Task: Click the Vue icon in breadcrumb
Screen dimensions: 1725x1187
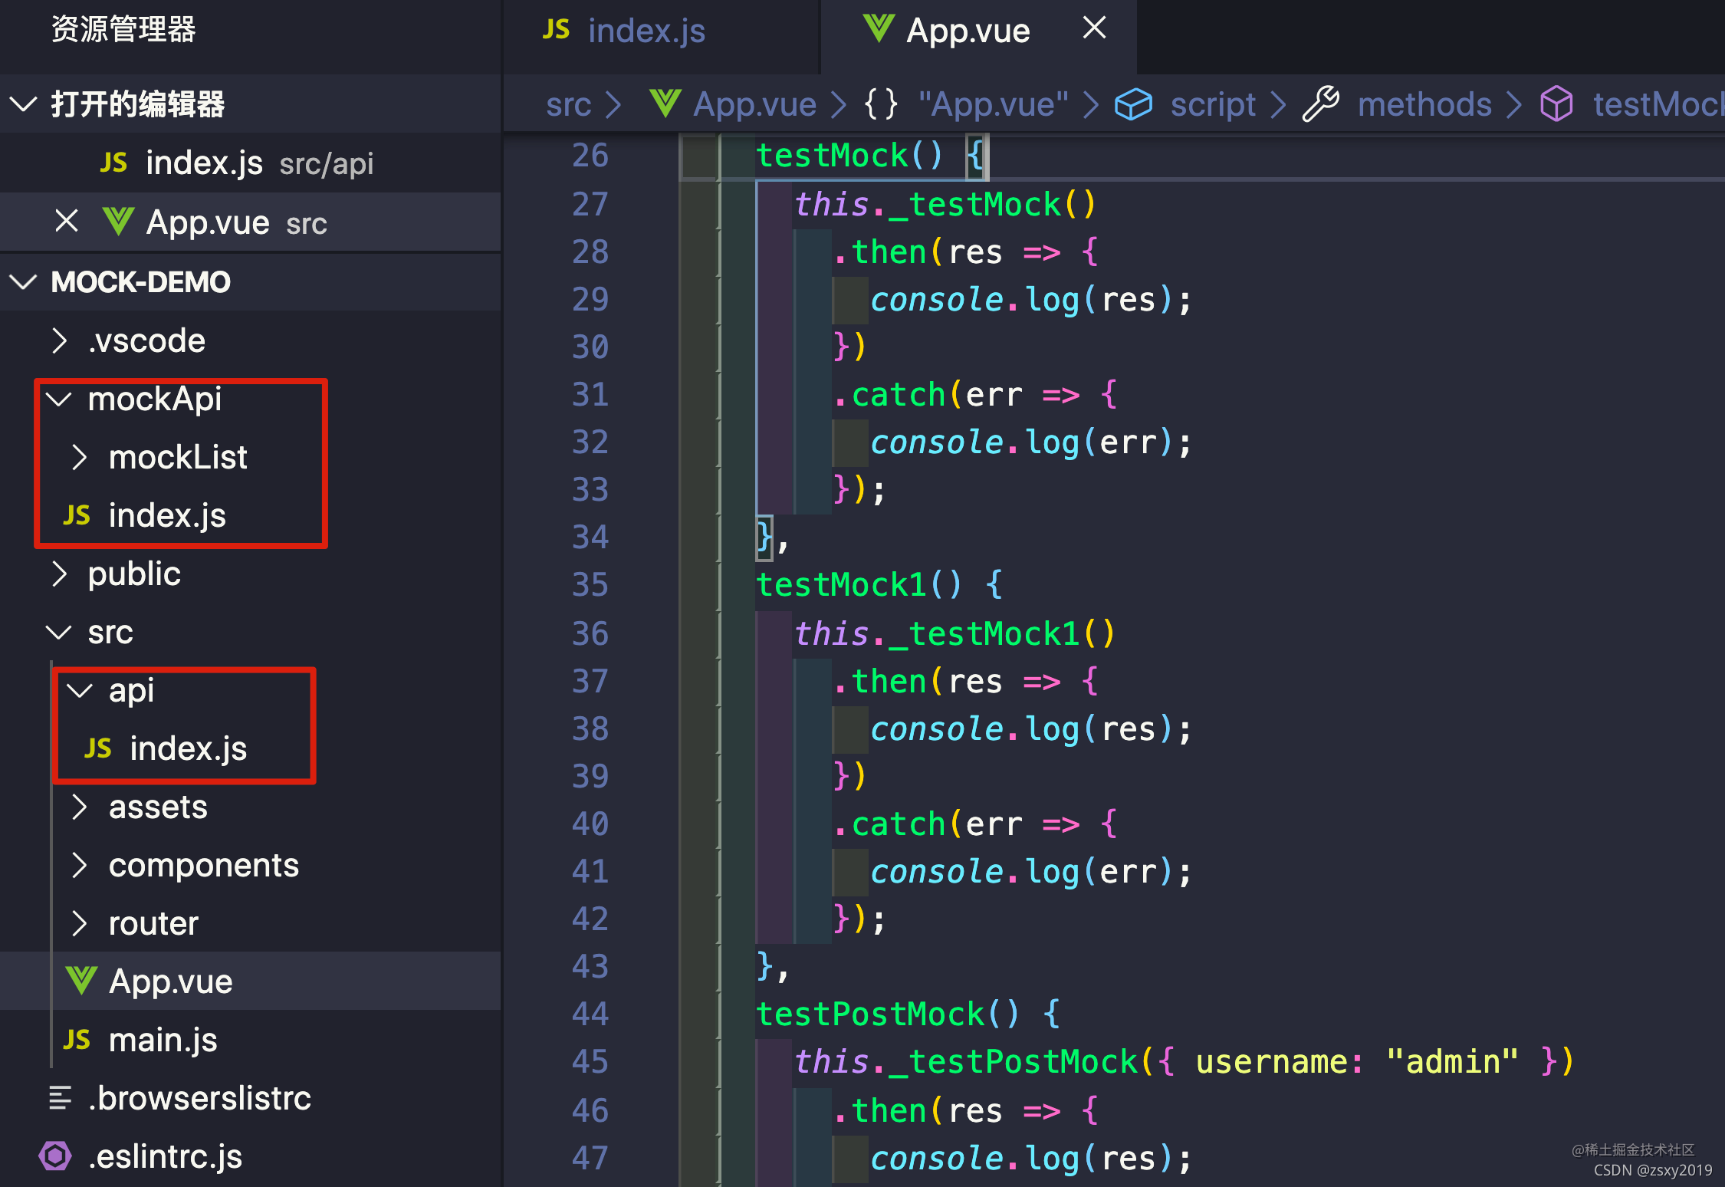Action: point(665,104)
